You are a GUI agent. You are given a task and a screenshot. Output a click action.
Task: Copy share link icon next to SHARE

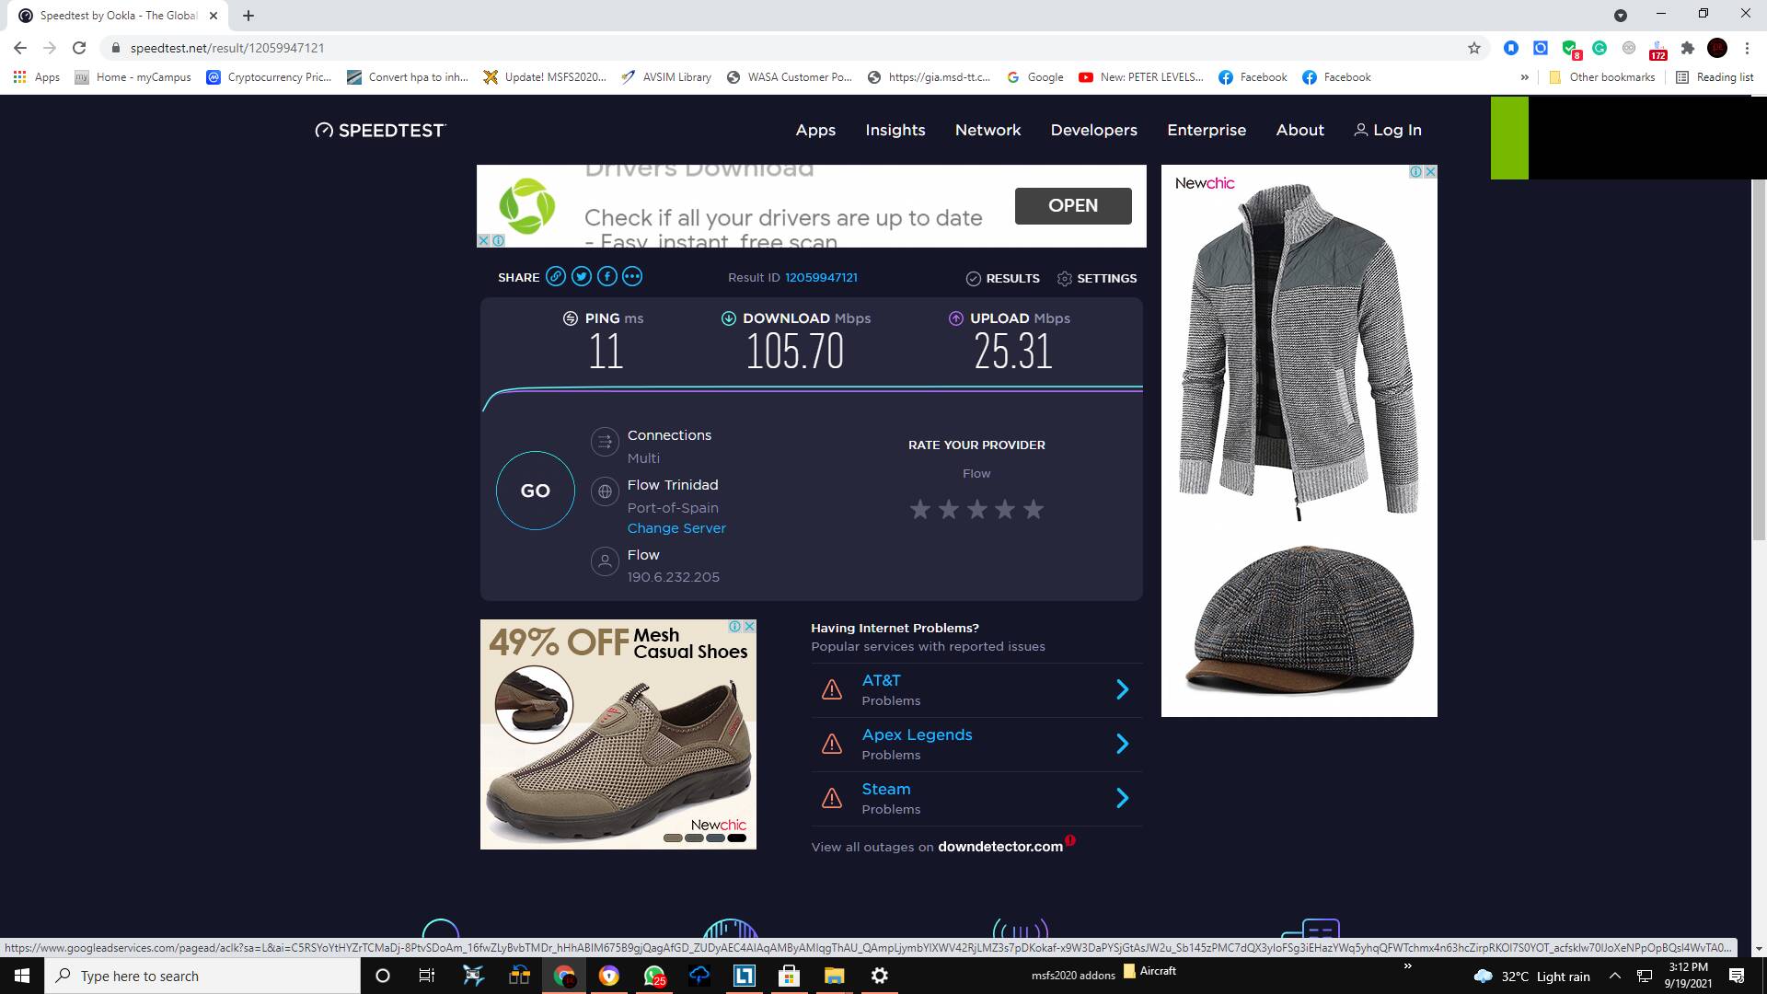555,276
